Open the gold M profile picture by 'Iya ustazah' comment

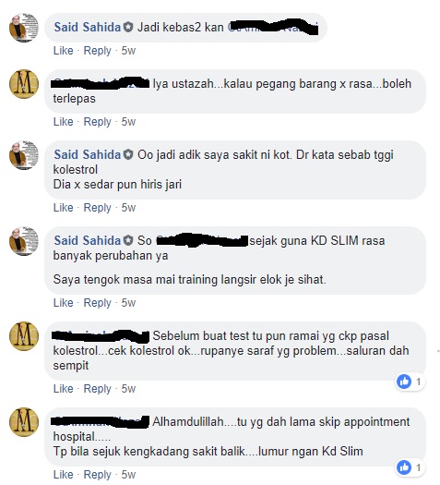(24, 84)
